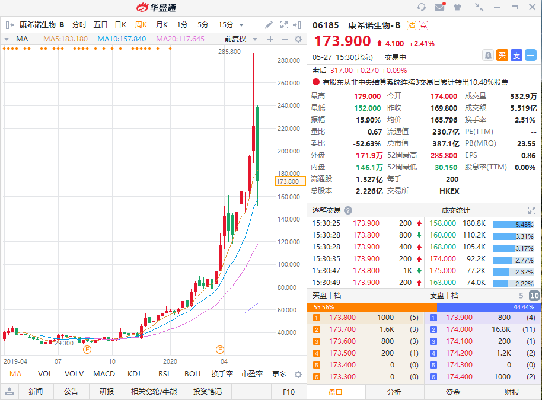Click the orange 买 buy button
This screenshot has height=400, width=542.
coord(502,55)
